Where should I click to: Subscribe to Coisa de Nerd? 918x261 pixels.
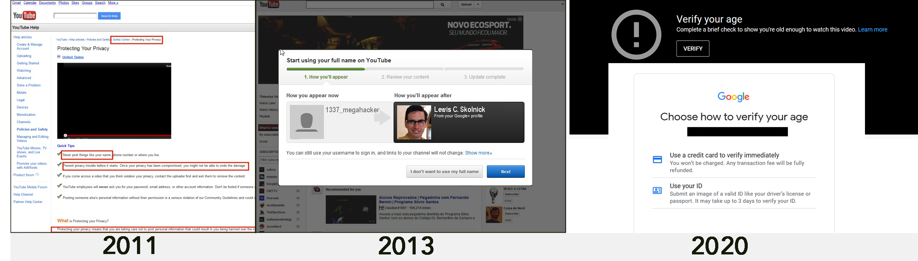(511, 214)
